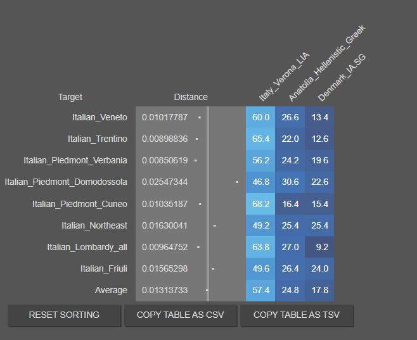The width and height of the screenshot is (417, 340).
Task: Sort by Denmark_IA.SG column header
Action: [342, 78]
